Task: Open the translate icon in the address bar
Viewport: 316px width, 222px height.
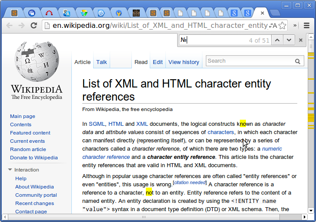Action: (273, 26)
